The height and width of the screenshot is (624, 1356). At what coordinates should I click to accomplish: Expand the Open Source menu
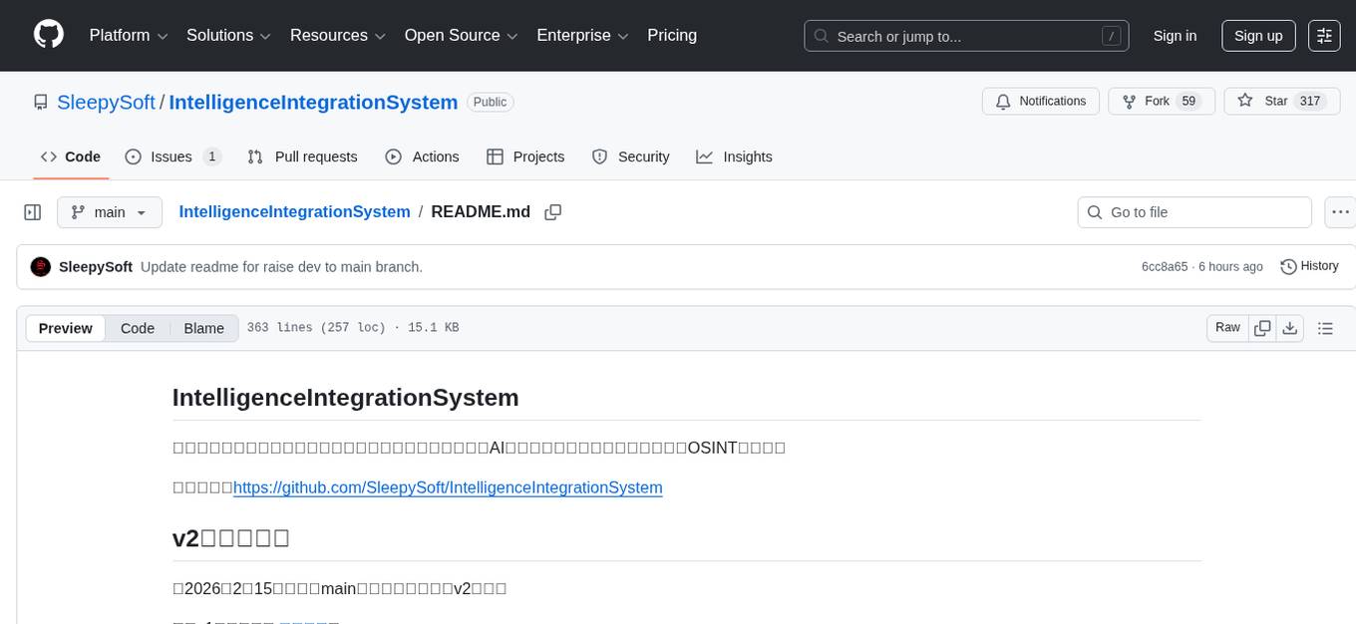tap(461, 35)
